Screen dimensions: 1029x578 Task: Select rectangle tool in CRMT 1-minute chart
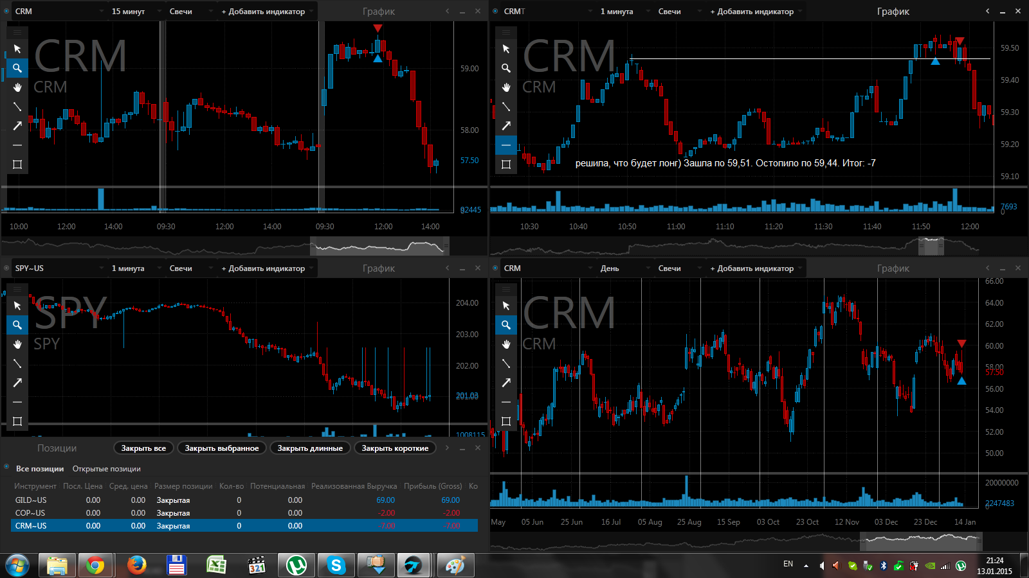tap(506, 164)
